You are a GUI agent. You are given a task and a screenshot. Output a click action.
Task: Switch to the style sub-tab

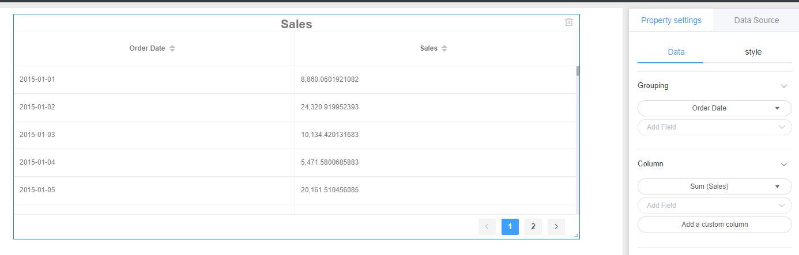pos(753,52)
